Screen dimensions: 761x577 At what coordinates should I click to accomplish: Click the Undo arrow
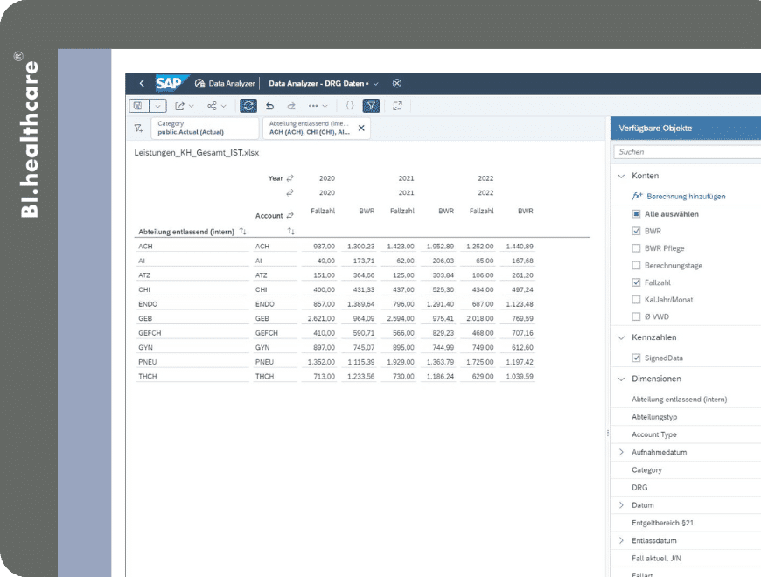pyautogui.click(x=269, y=106)
